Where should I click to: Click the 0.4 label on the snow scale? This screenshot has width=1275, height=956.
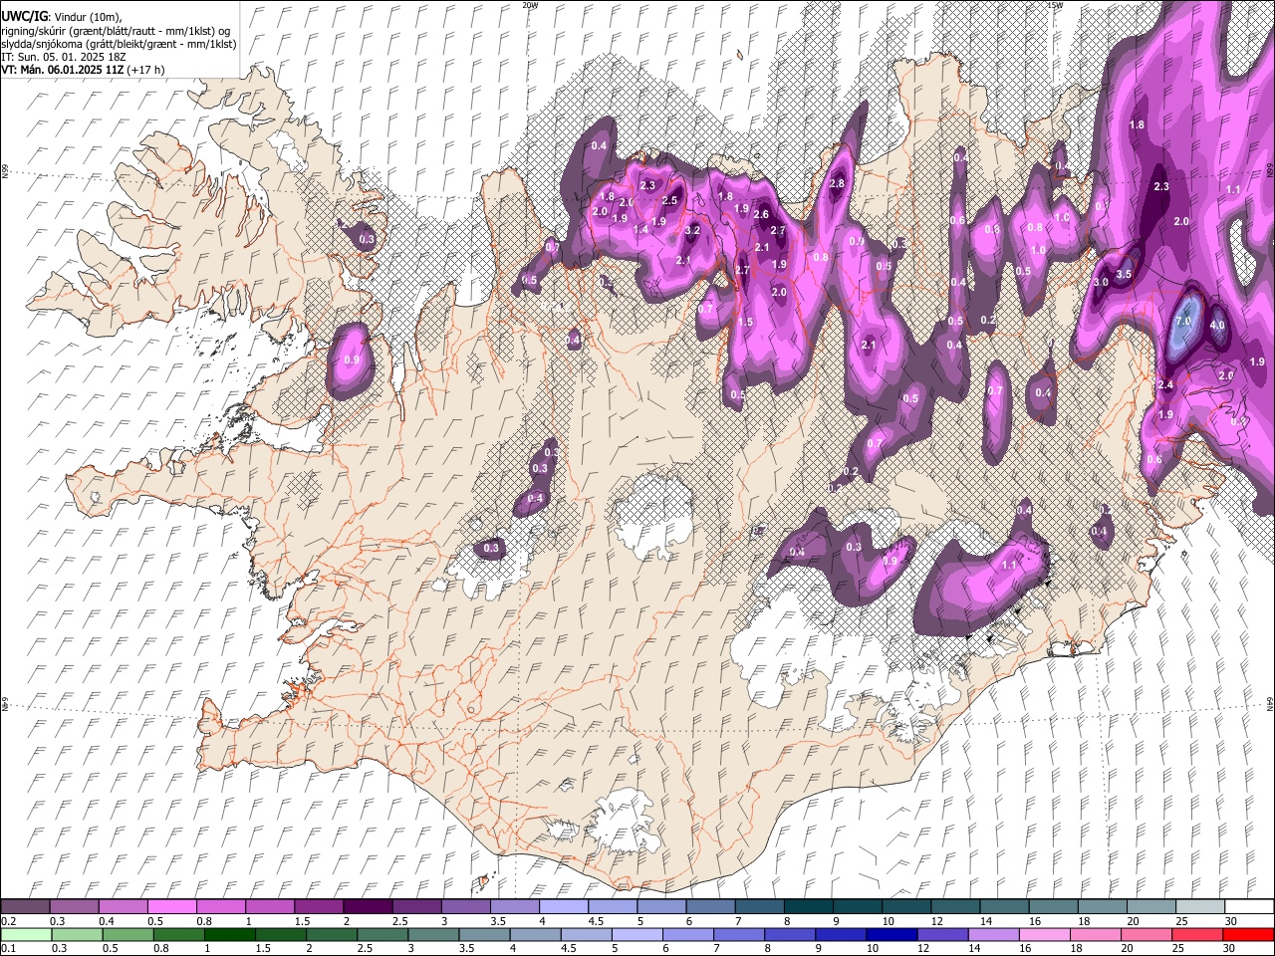click(x=107, y=921)
